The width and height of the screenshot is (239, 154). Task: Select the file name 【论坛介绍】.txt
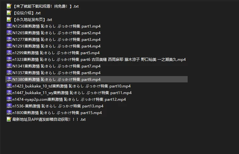27,13
